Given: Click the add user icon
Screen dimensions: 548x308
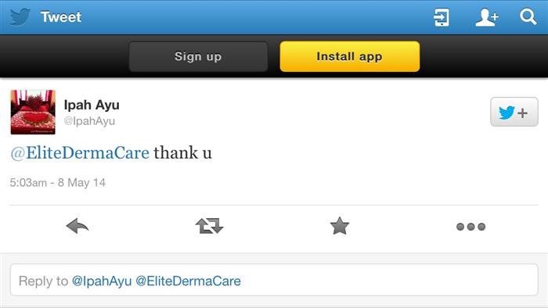Looking at the screenshot, I should [487, 17].
